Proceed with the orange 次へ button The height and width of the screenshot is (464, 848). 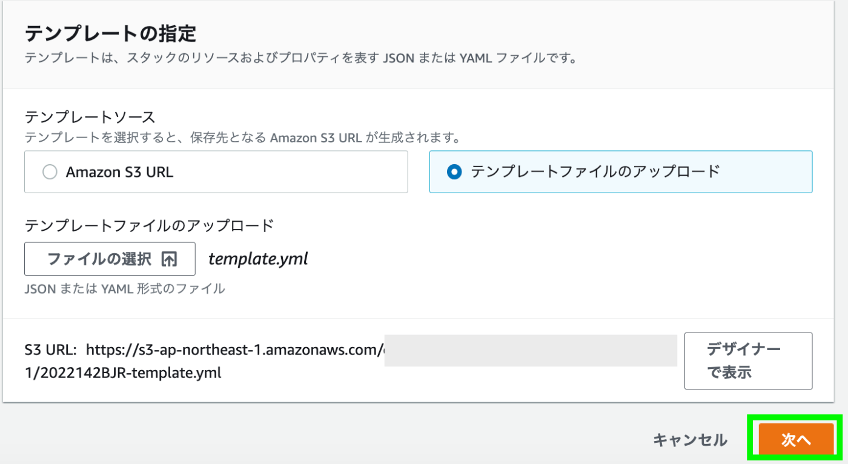[x=795, y=440]
